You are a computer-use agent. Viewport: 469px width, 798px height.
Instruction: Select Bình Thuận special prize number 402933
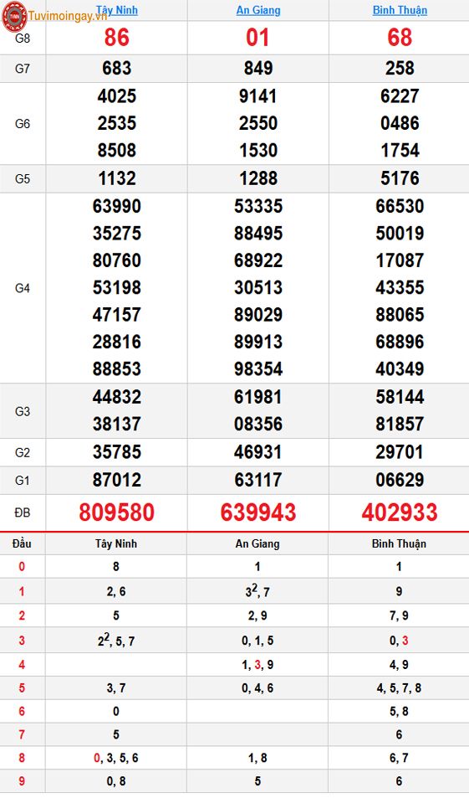(x=400, y=512)
